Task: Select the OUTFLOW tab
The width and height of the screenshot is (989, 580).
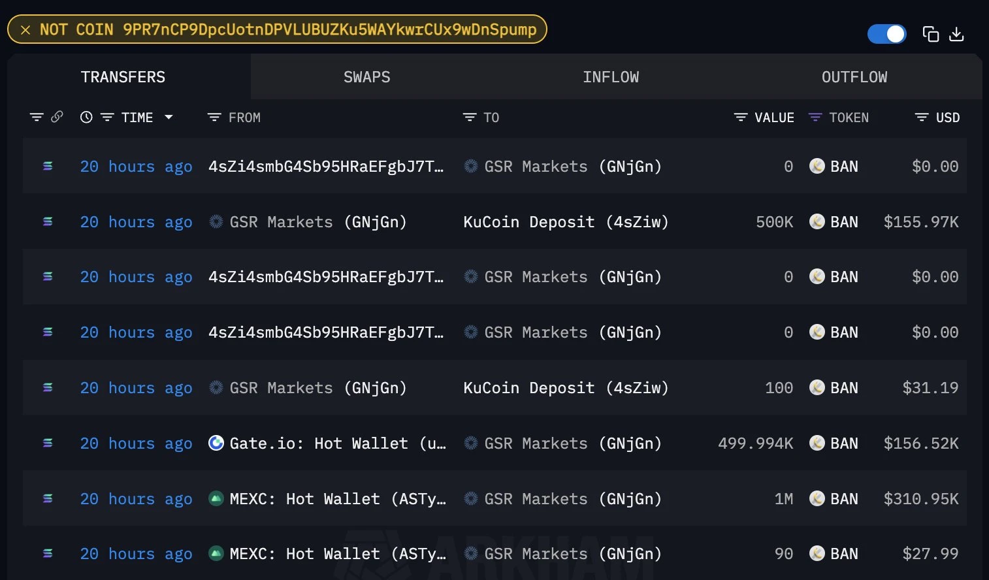Action: tap(854, 77)
